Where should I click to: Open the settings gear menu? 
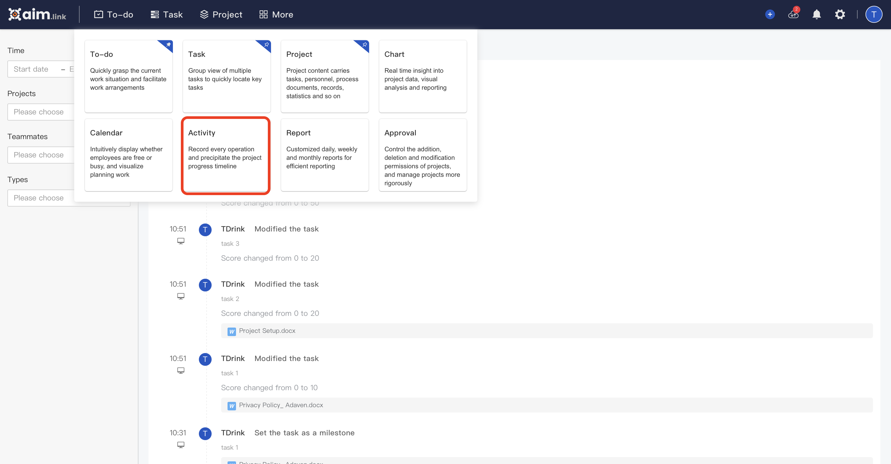(x=840, y=14)
